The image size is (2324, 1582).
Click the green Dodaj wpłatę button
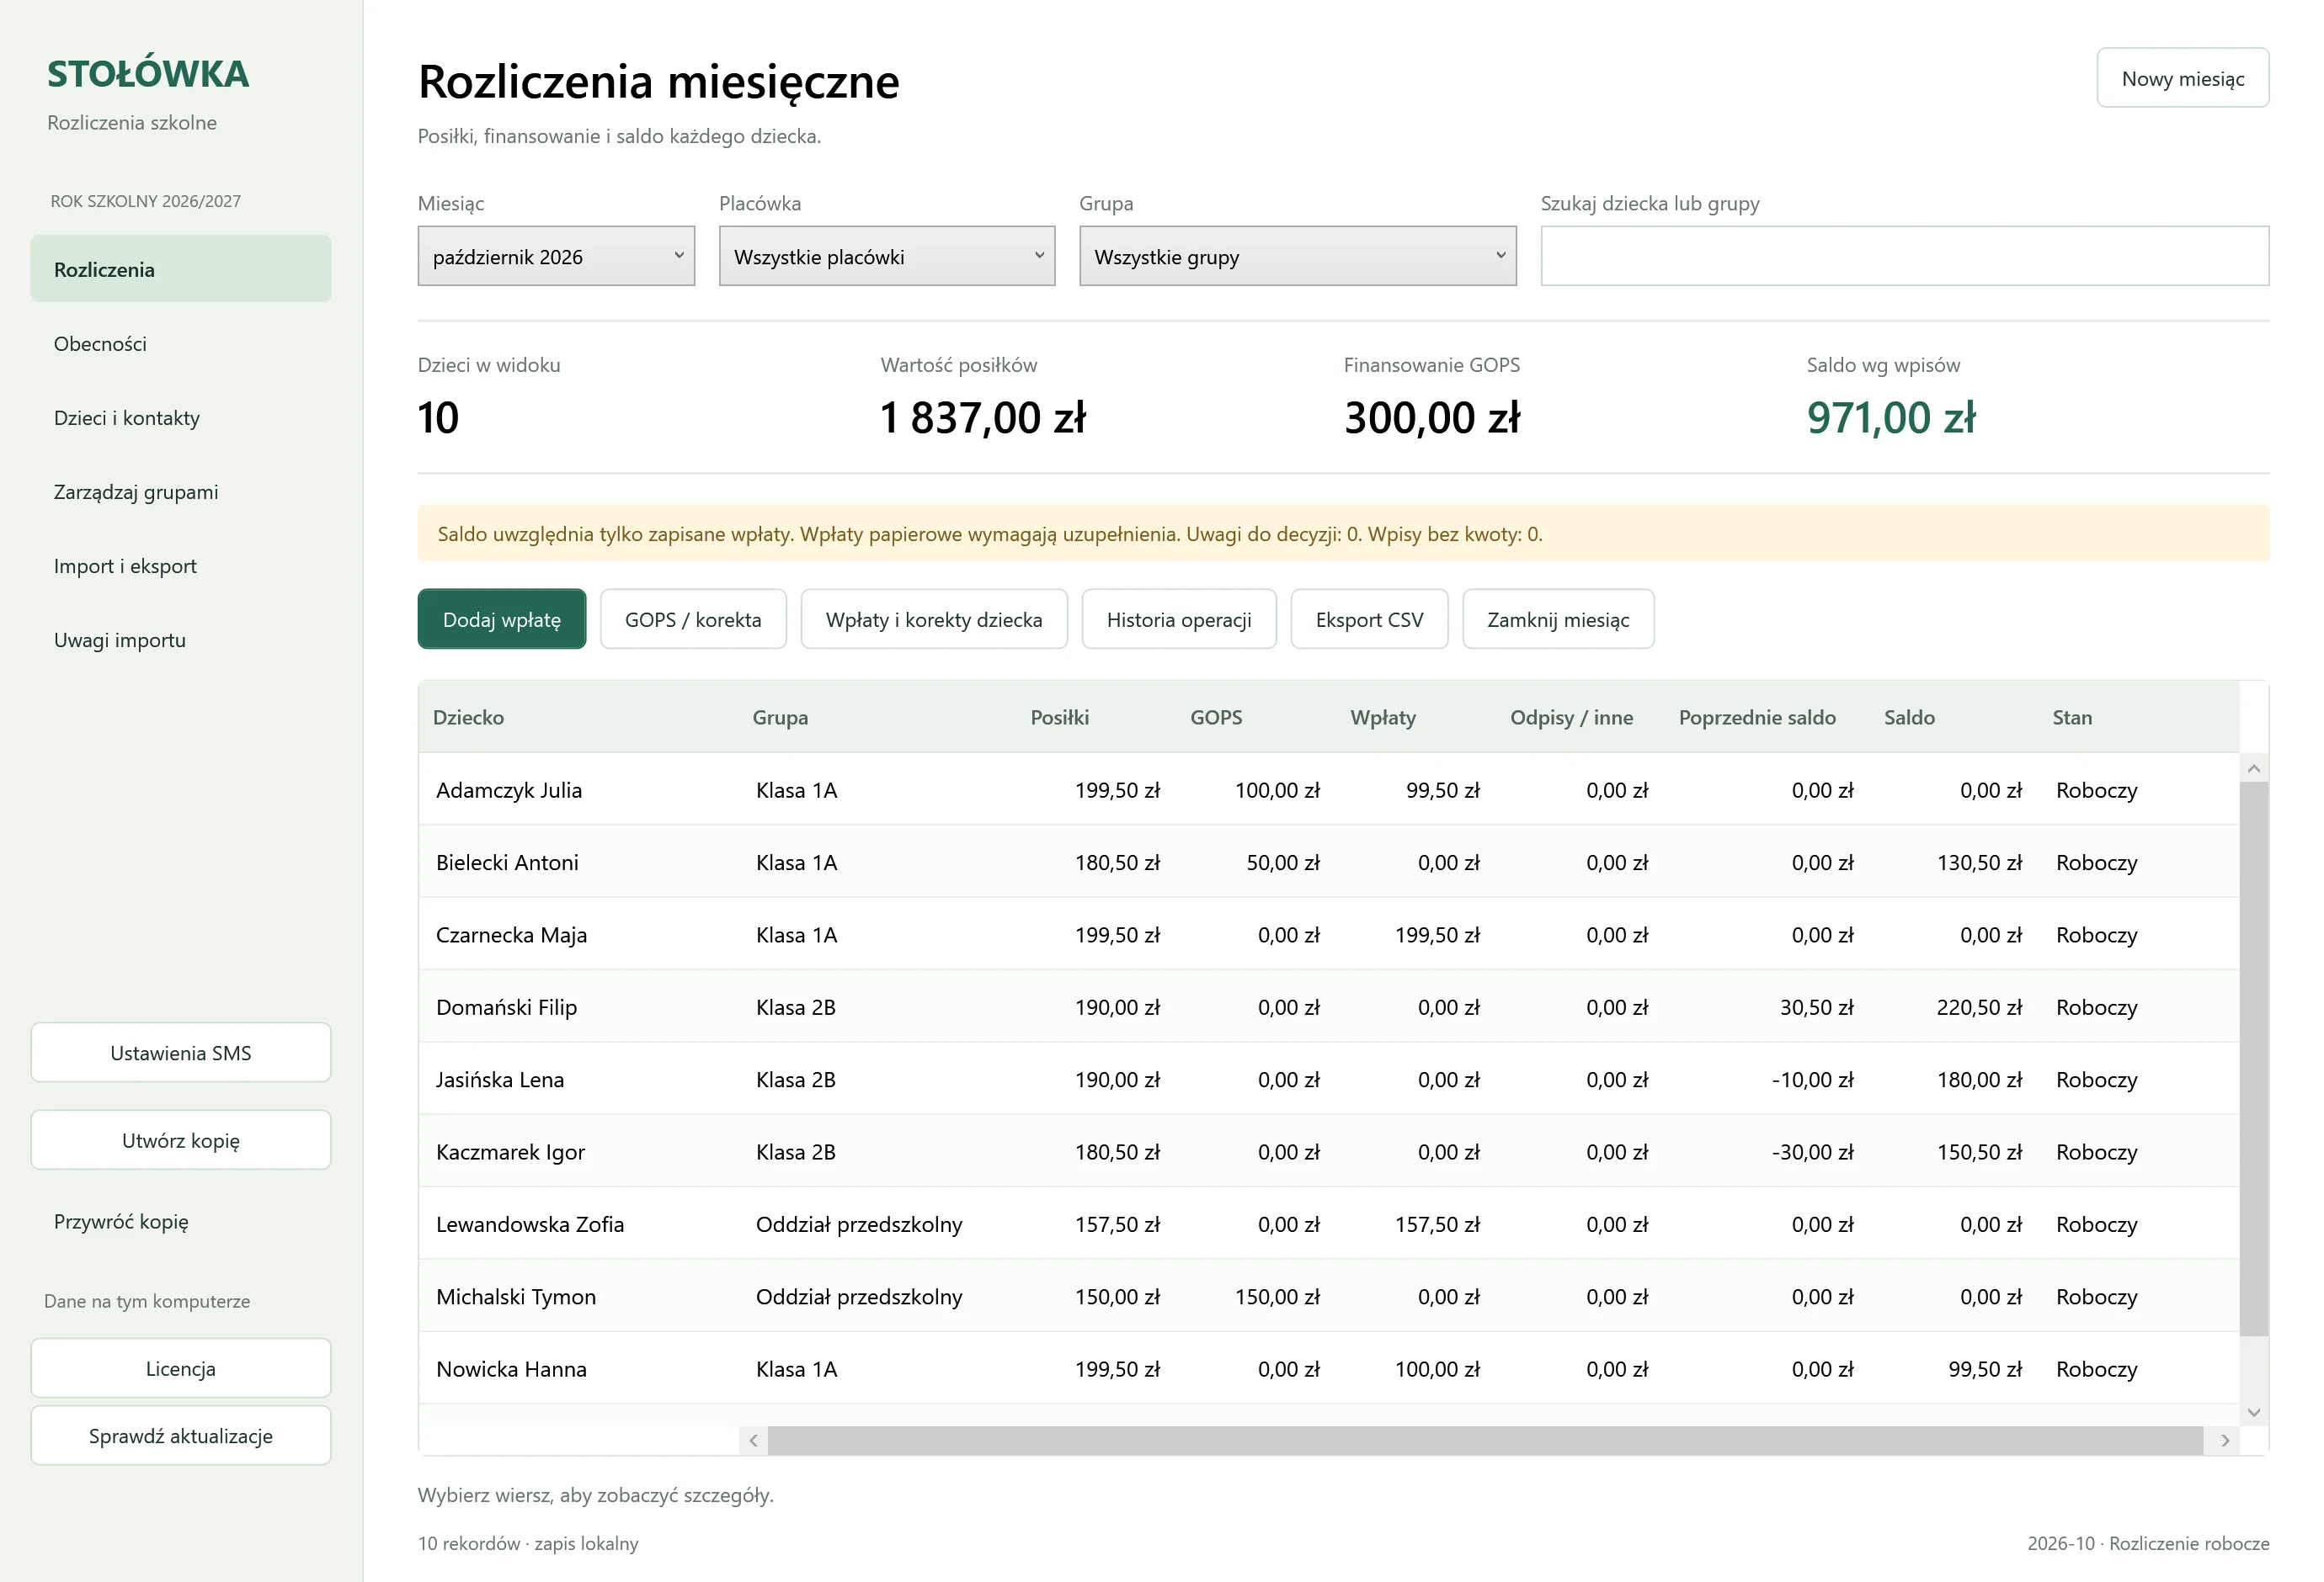tap(502, 619)
